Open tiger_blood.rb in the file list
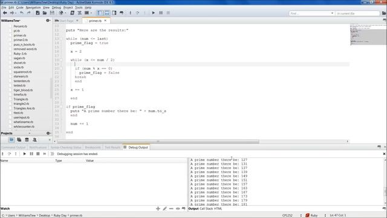 pyautogui.click(x=23, y=90)
